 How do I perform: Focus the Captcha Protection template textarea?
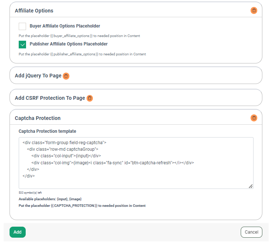136,163
